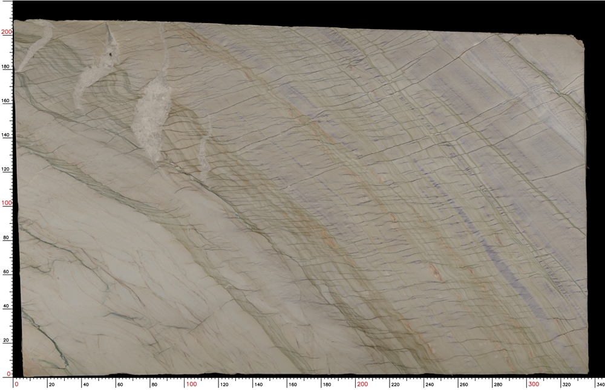
Task: Click 280 on the horizontal ruler
Action: point(498,385)
